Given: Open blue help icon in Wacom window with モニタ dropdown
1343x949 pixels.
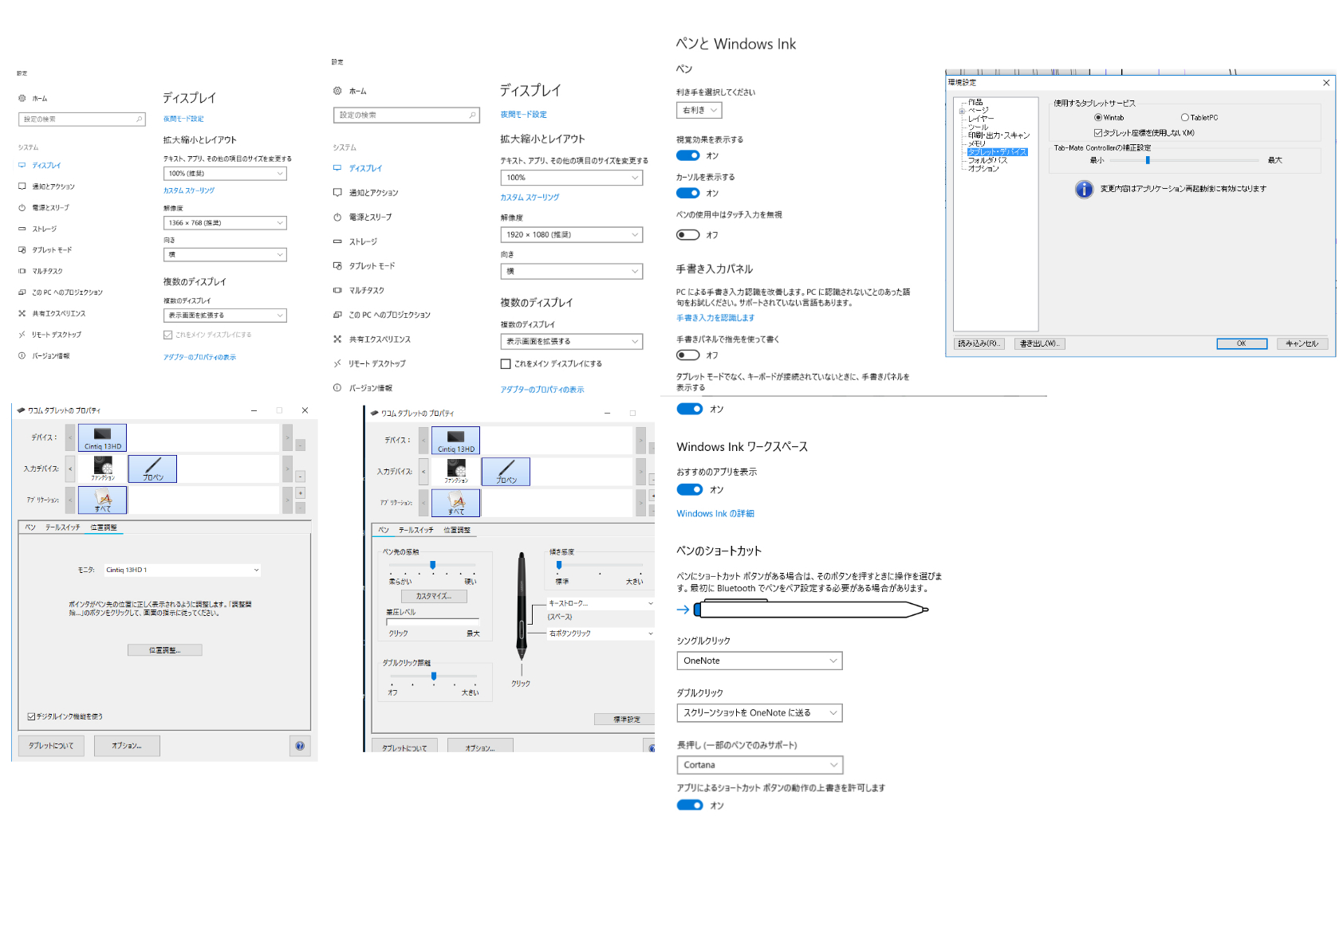Looking at the screenshot, I should [300, 746].
